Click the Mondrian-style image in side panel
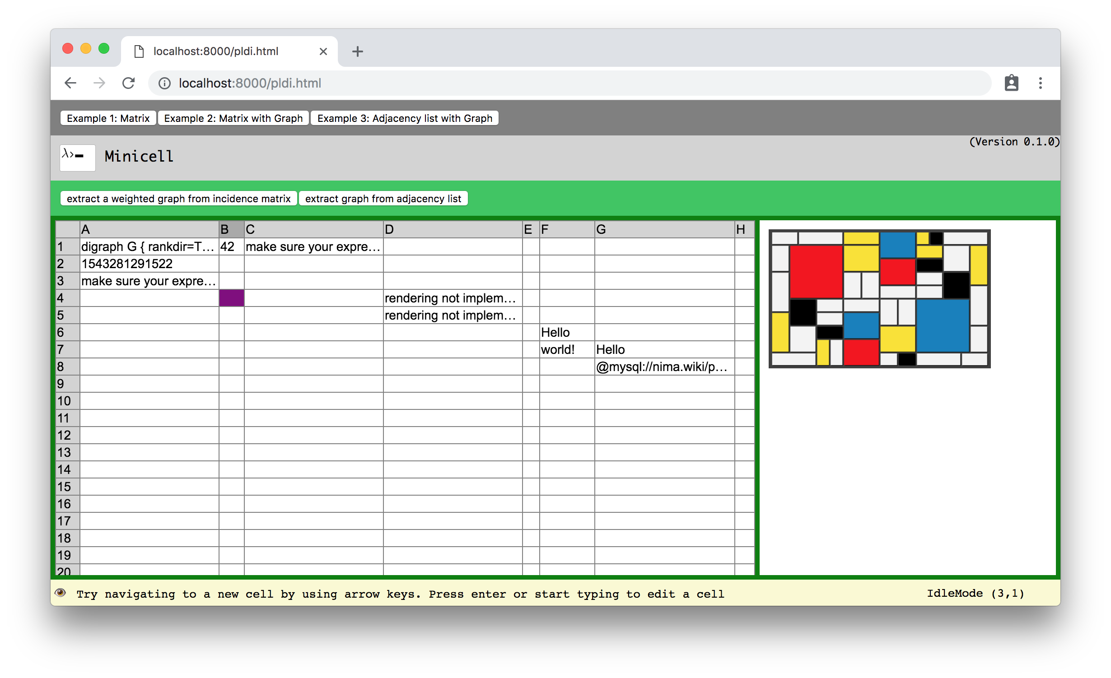 (879, 299)
